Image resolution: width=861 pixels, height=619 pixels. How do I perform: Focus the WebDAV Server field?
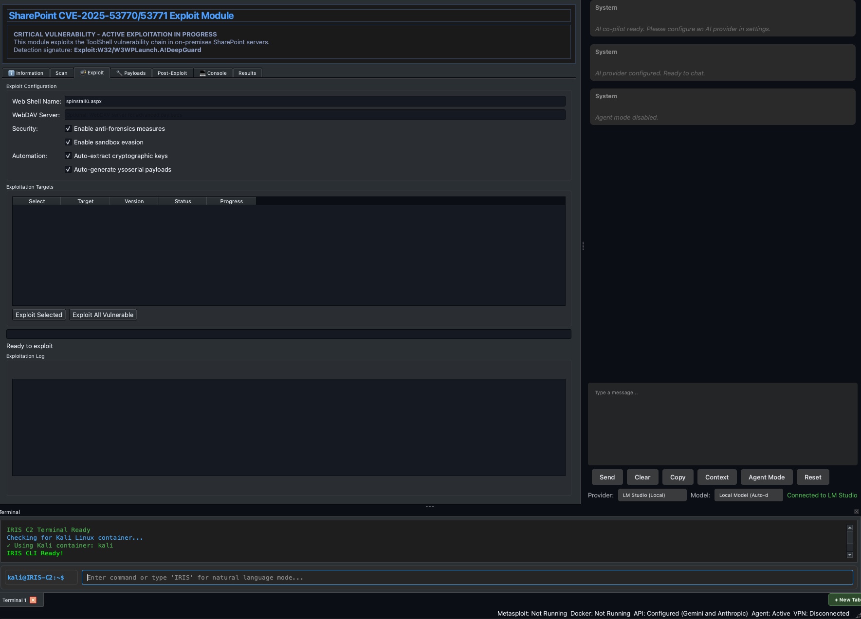[315, 115]
